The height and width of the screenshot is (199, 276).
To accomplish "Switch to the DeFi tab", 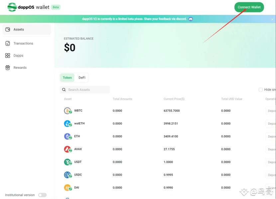I will coord(82,78).
